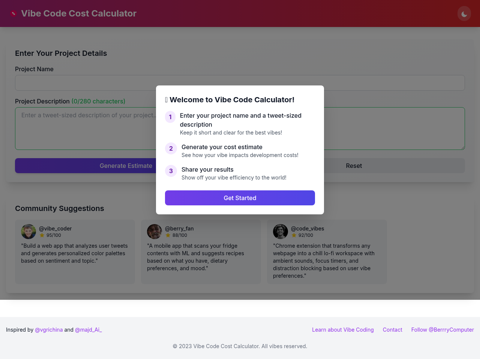Click the star icon beside @code_vibes's score
This screenshot has width=480, height=359.
click(294, 235)
